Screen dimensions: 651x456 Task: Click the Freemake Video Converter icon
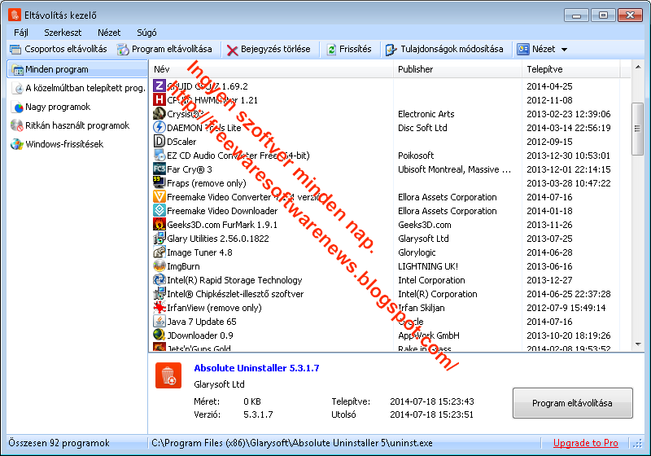pos(159,196)
